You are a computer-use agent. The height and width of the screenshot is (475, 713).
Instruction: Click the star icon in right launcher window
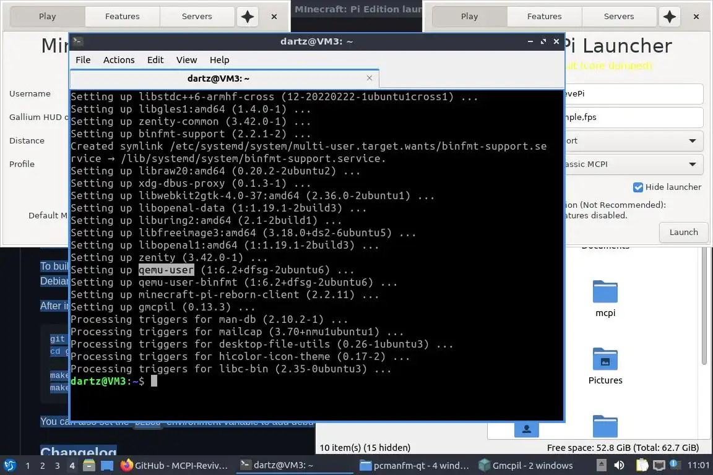[x=669, y=17]
